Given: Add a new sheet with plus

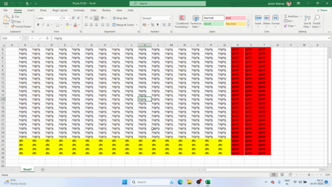Looking at the screenshot, I should (x=43, y=169).
